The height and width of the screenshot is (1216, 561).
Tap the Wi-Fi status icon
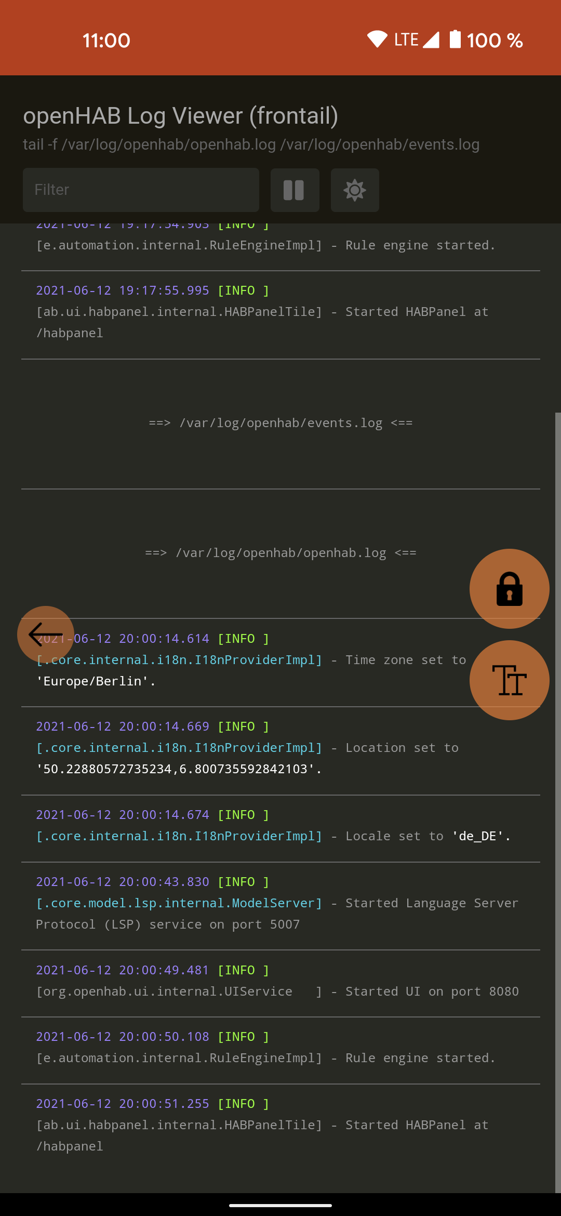(378, 39)
